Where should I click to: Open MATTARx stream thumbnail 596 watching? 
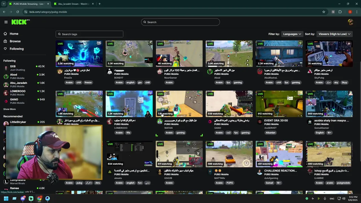[229, 154]
